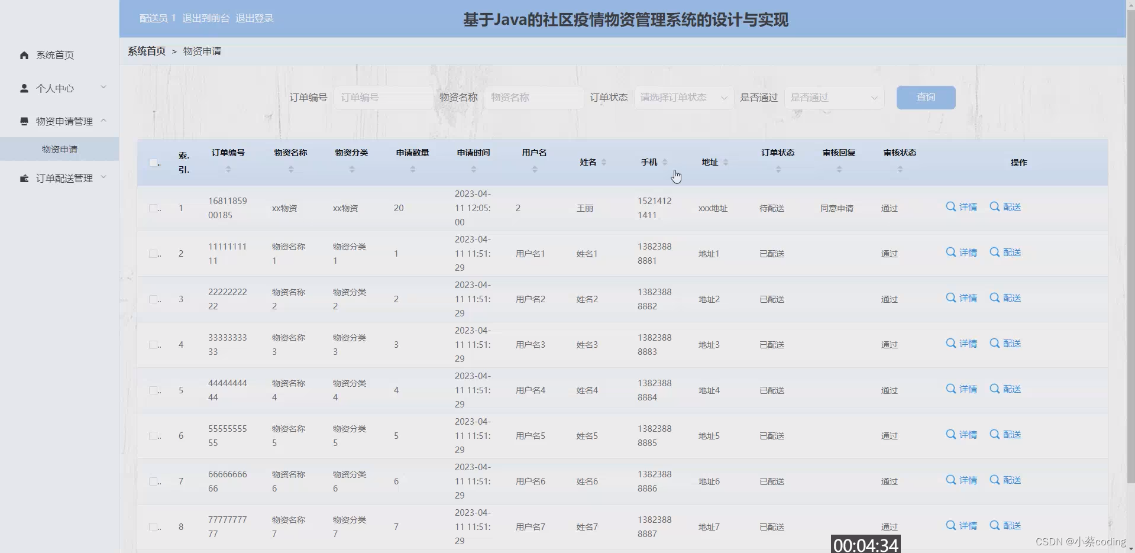Check the checkbox for row 3
1135x553 pixels.
pyautogui.click(x=153, y=299)
